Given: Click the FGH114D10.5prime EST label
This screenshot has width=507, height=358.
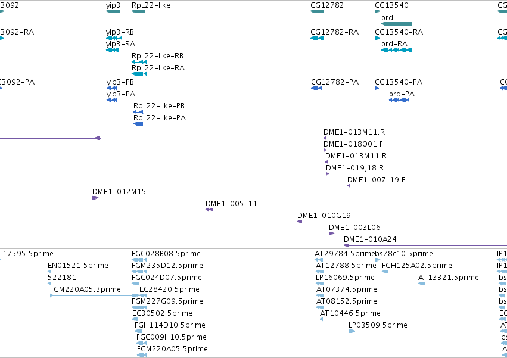Looking at the screenshot, I should coord(170,326).
